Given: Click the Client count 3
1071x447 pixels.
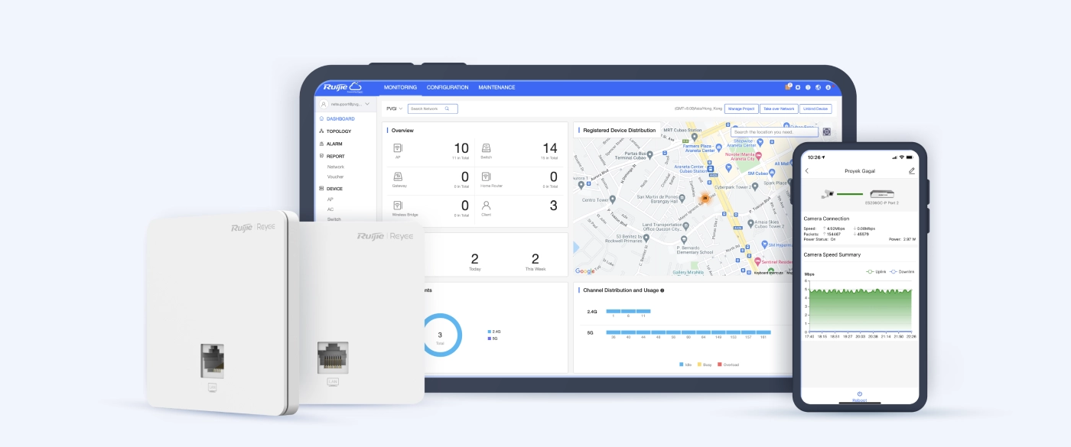Looking at the screenshot, I should click(554, 206).
